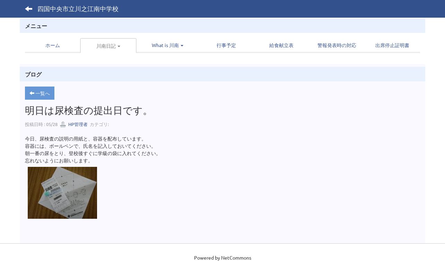
Task: Expand the What is 川南 dropdown
Action: point(167,45)
